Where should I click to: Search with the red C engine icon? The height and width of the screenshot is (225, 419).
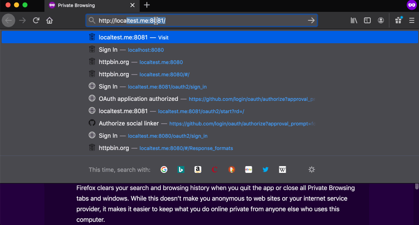(215, 169)
